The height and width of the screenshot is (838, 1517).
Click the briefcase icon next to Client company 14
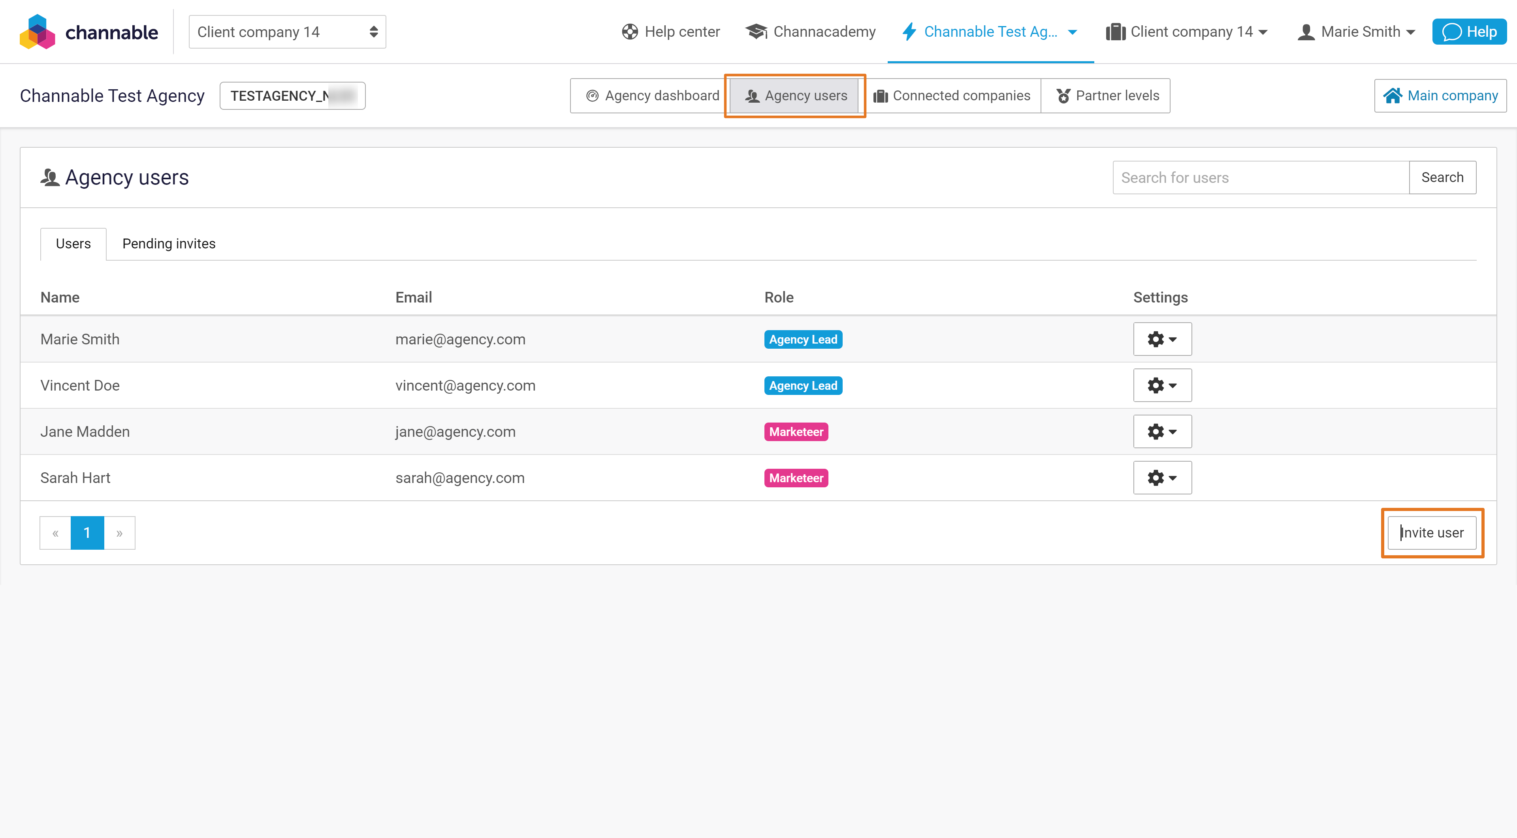[x=1115, y=32]
